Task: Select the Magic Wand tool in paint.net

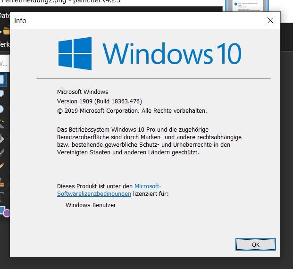Action: coord(2,124)
